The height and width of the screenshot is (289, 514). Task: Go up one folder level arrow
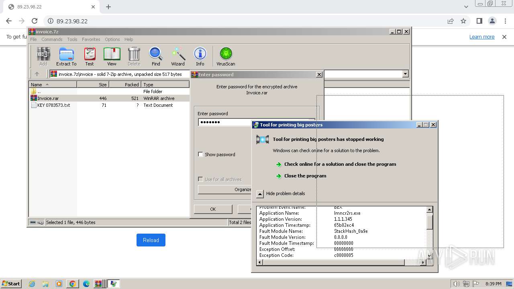click(37, 74)
